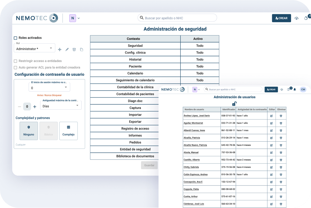
Task: Open the max login attempts dropdown
Action: click(x=49, y=87)
